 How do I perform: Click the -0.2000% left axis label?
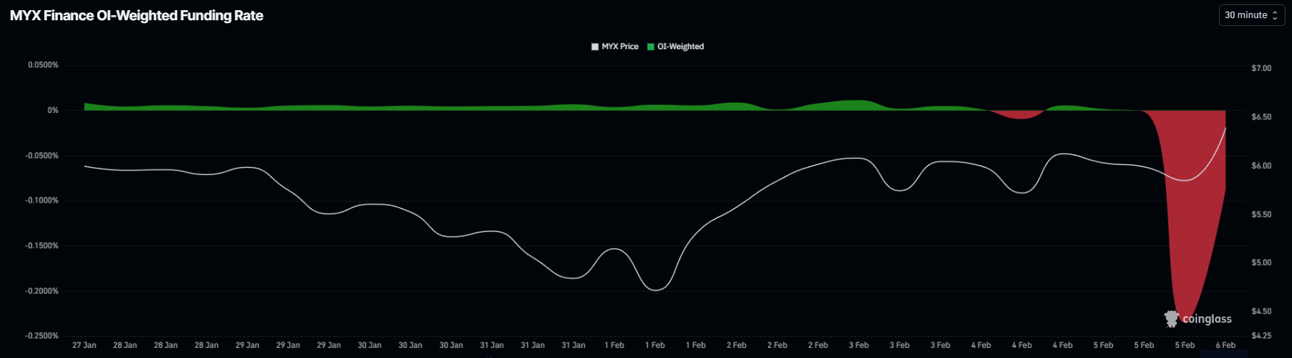42,291
